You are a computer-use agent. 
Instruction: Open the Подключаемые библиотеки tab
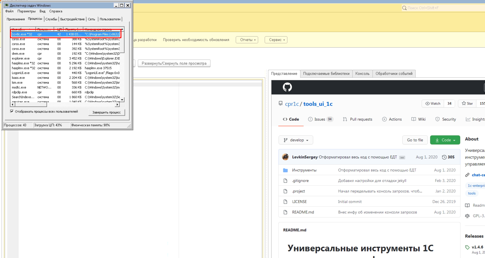[326, 74]
